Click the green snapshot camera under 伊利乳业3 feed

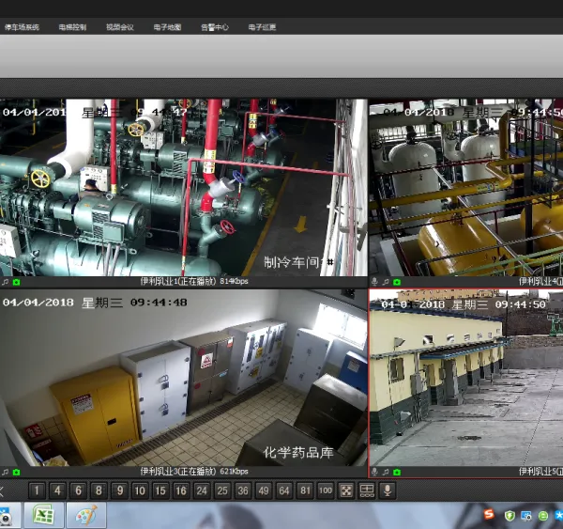coord(17,473)
